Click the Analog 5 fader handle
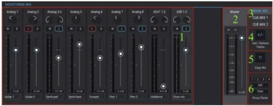 (80, 45)
